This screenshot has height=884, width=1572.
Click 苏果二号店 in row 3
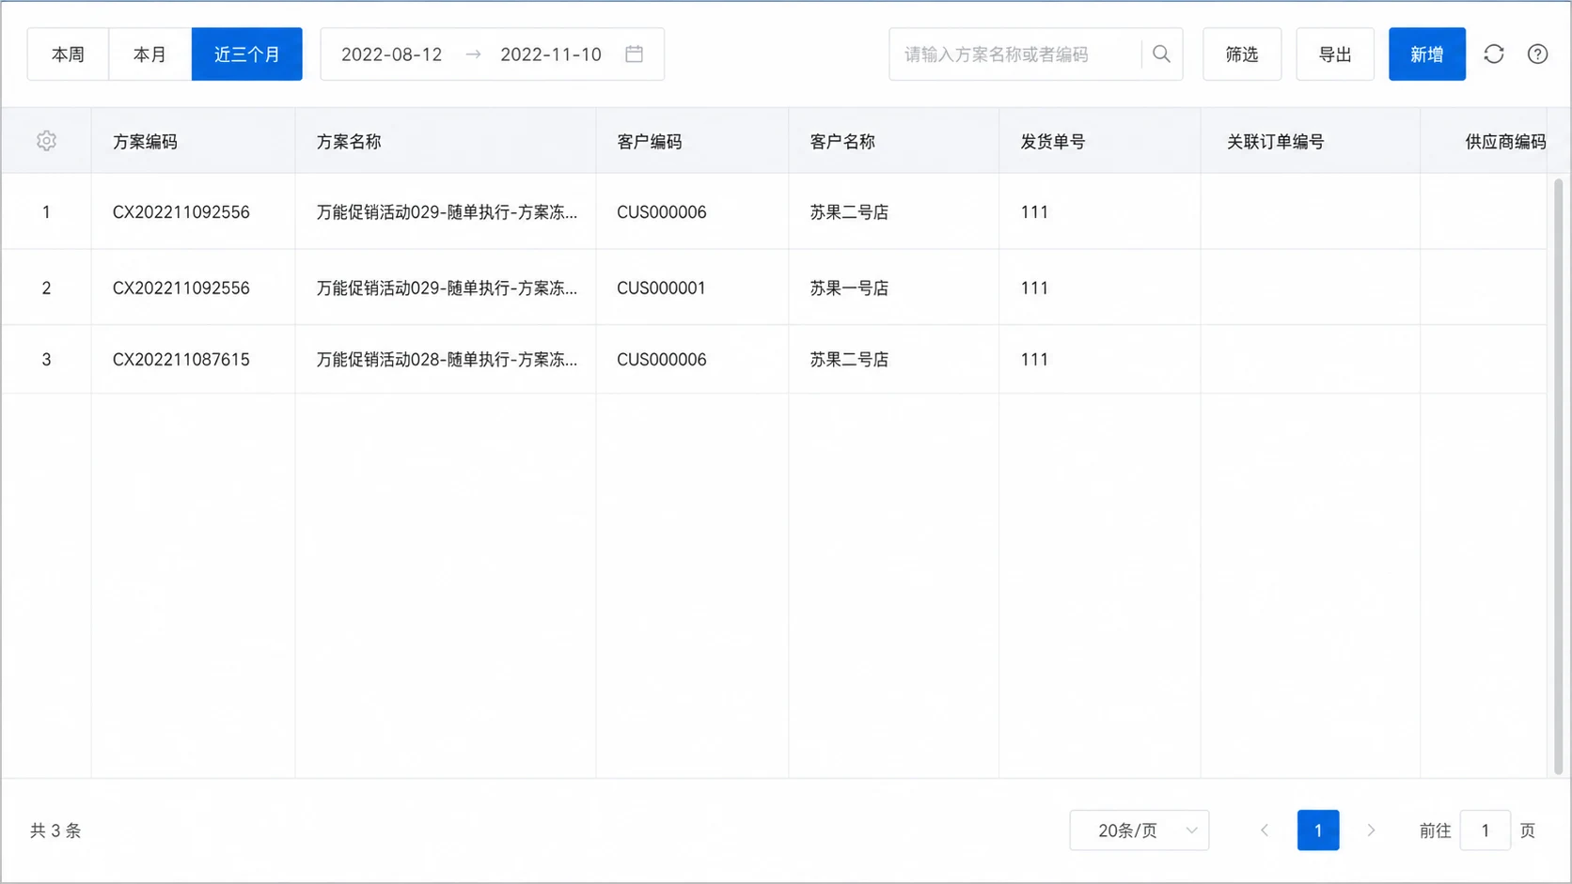(x=849, y=360)
